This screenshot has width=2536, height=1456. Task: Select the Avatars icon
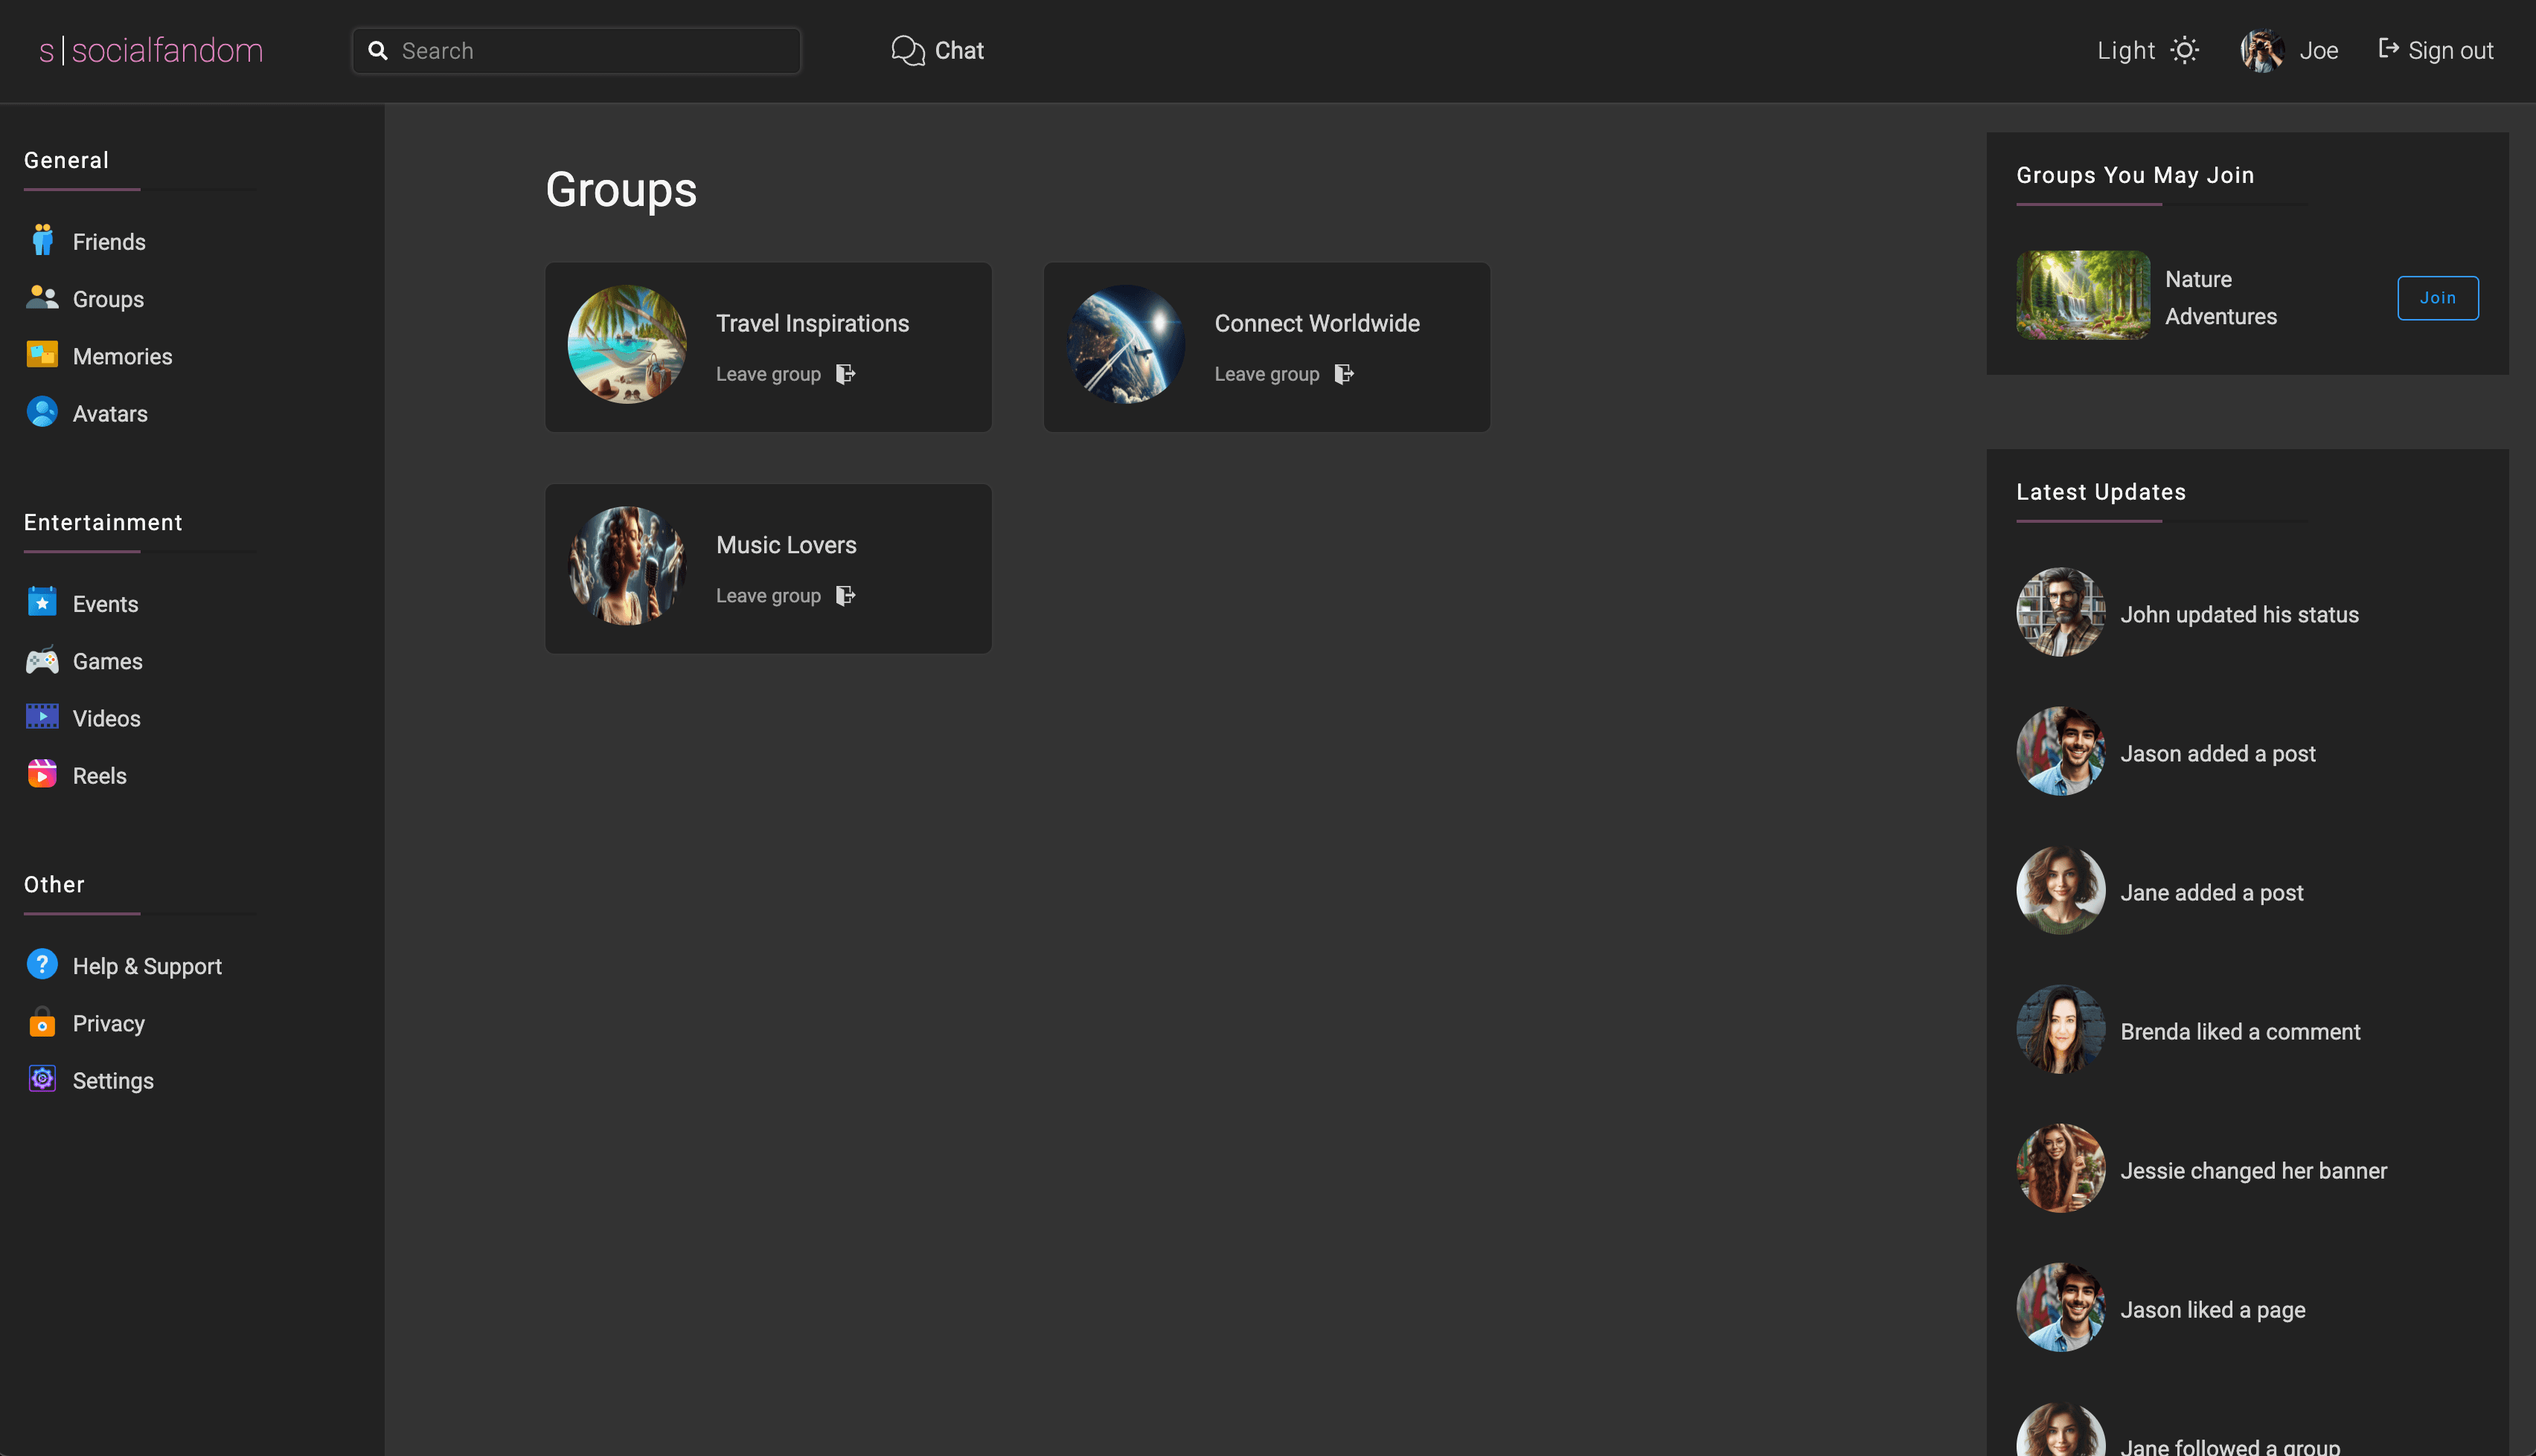pos(42,412)
